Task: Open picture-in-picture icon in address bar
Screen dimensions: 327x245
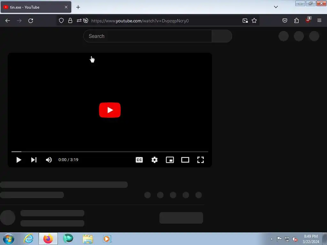Action: tap(245, 21)
